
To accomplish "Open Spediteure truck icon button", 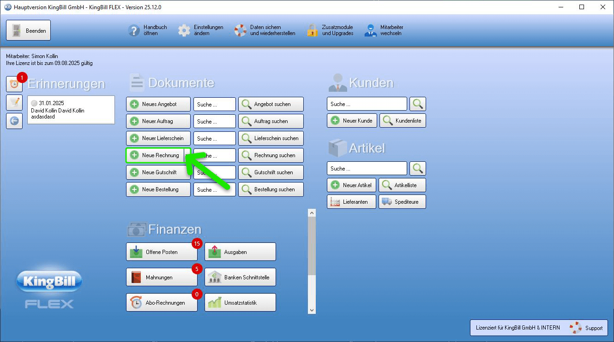I will pos(403,202).
